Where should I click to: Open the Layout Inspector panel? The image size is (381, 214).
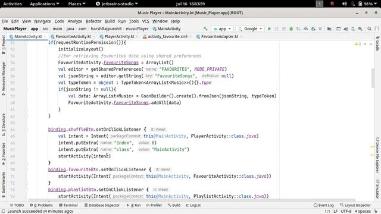pyautogui.click(x=355, y=205)
